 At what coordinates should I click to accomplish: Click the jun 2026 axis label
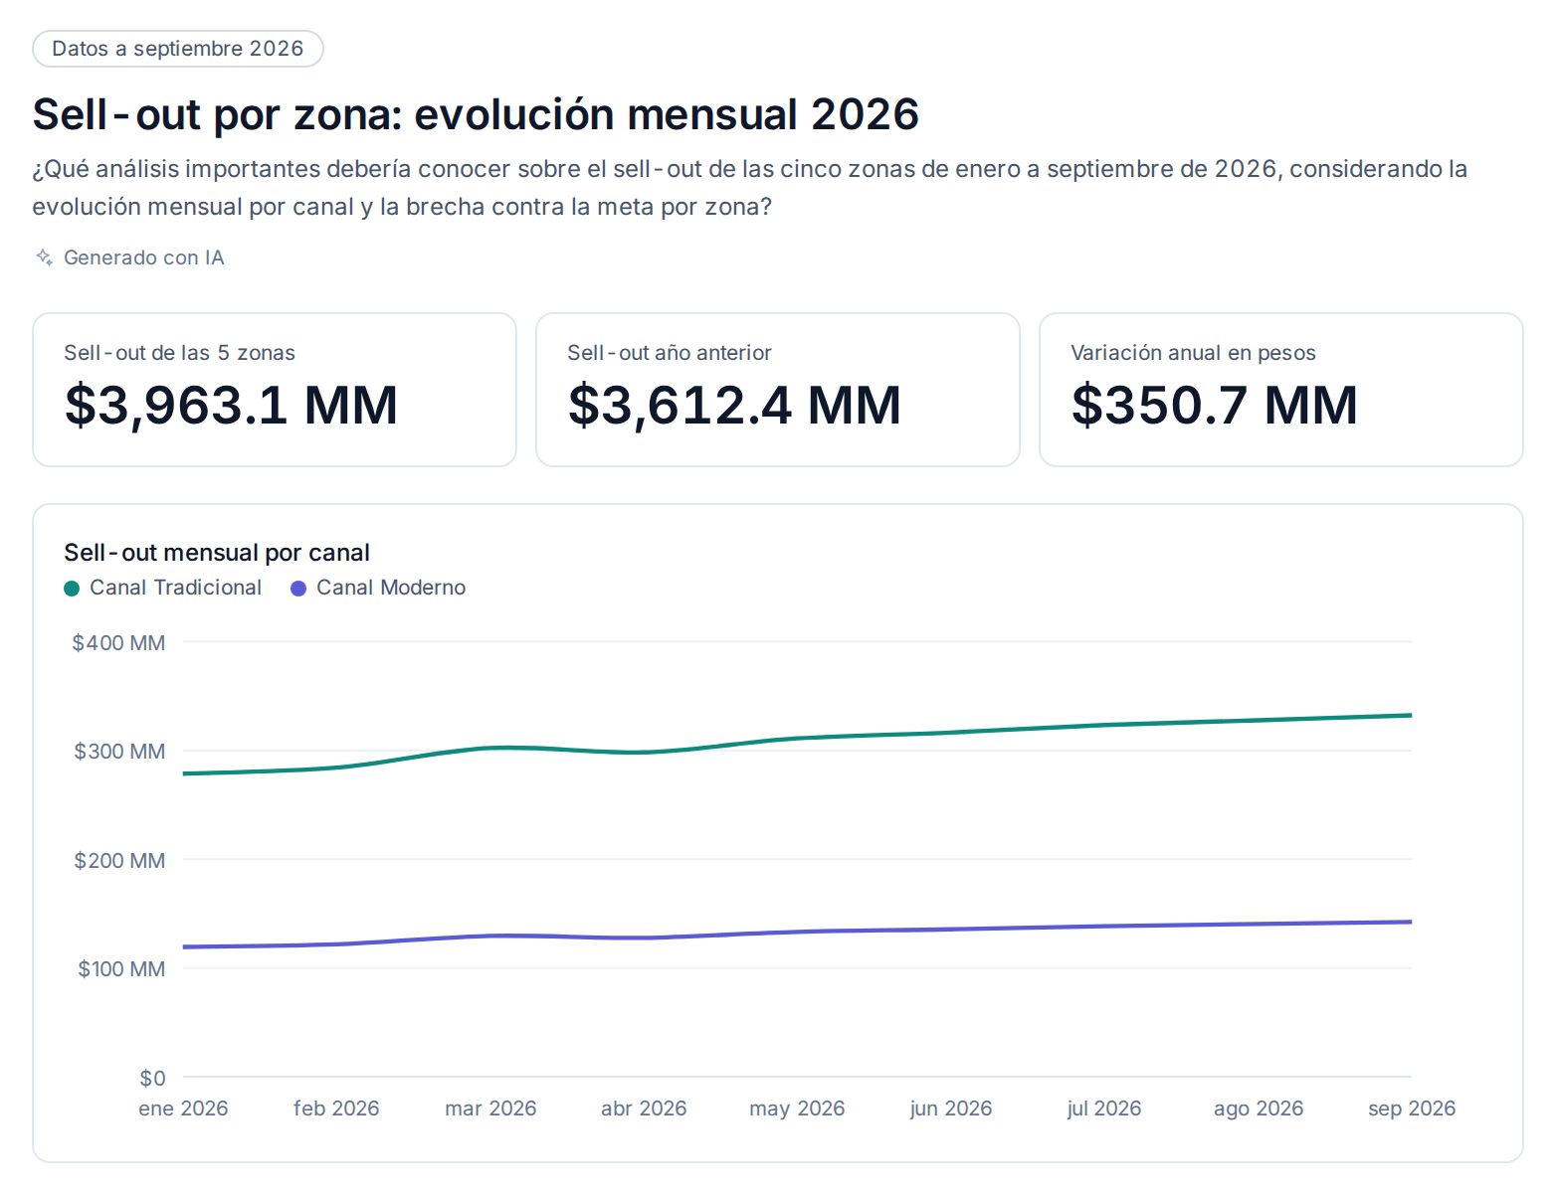click(951, 1109)
